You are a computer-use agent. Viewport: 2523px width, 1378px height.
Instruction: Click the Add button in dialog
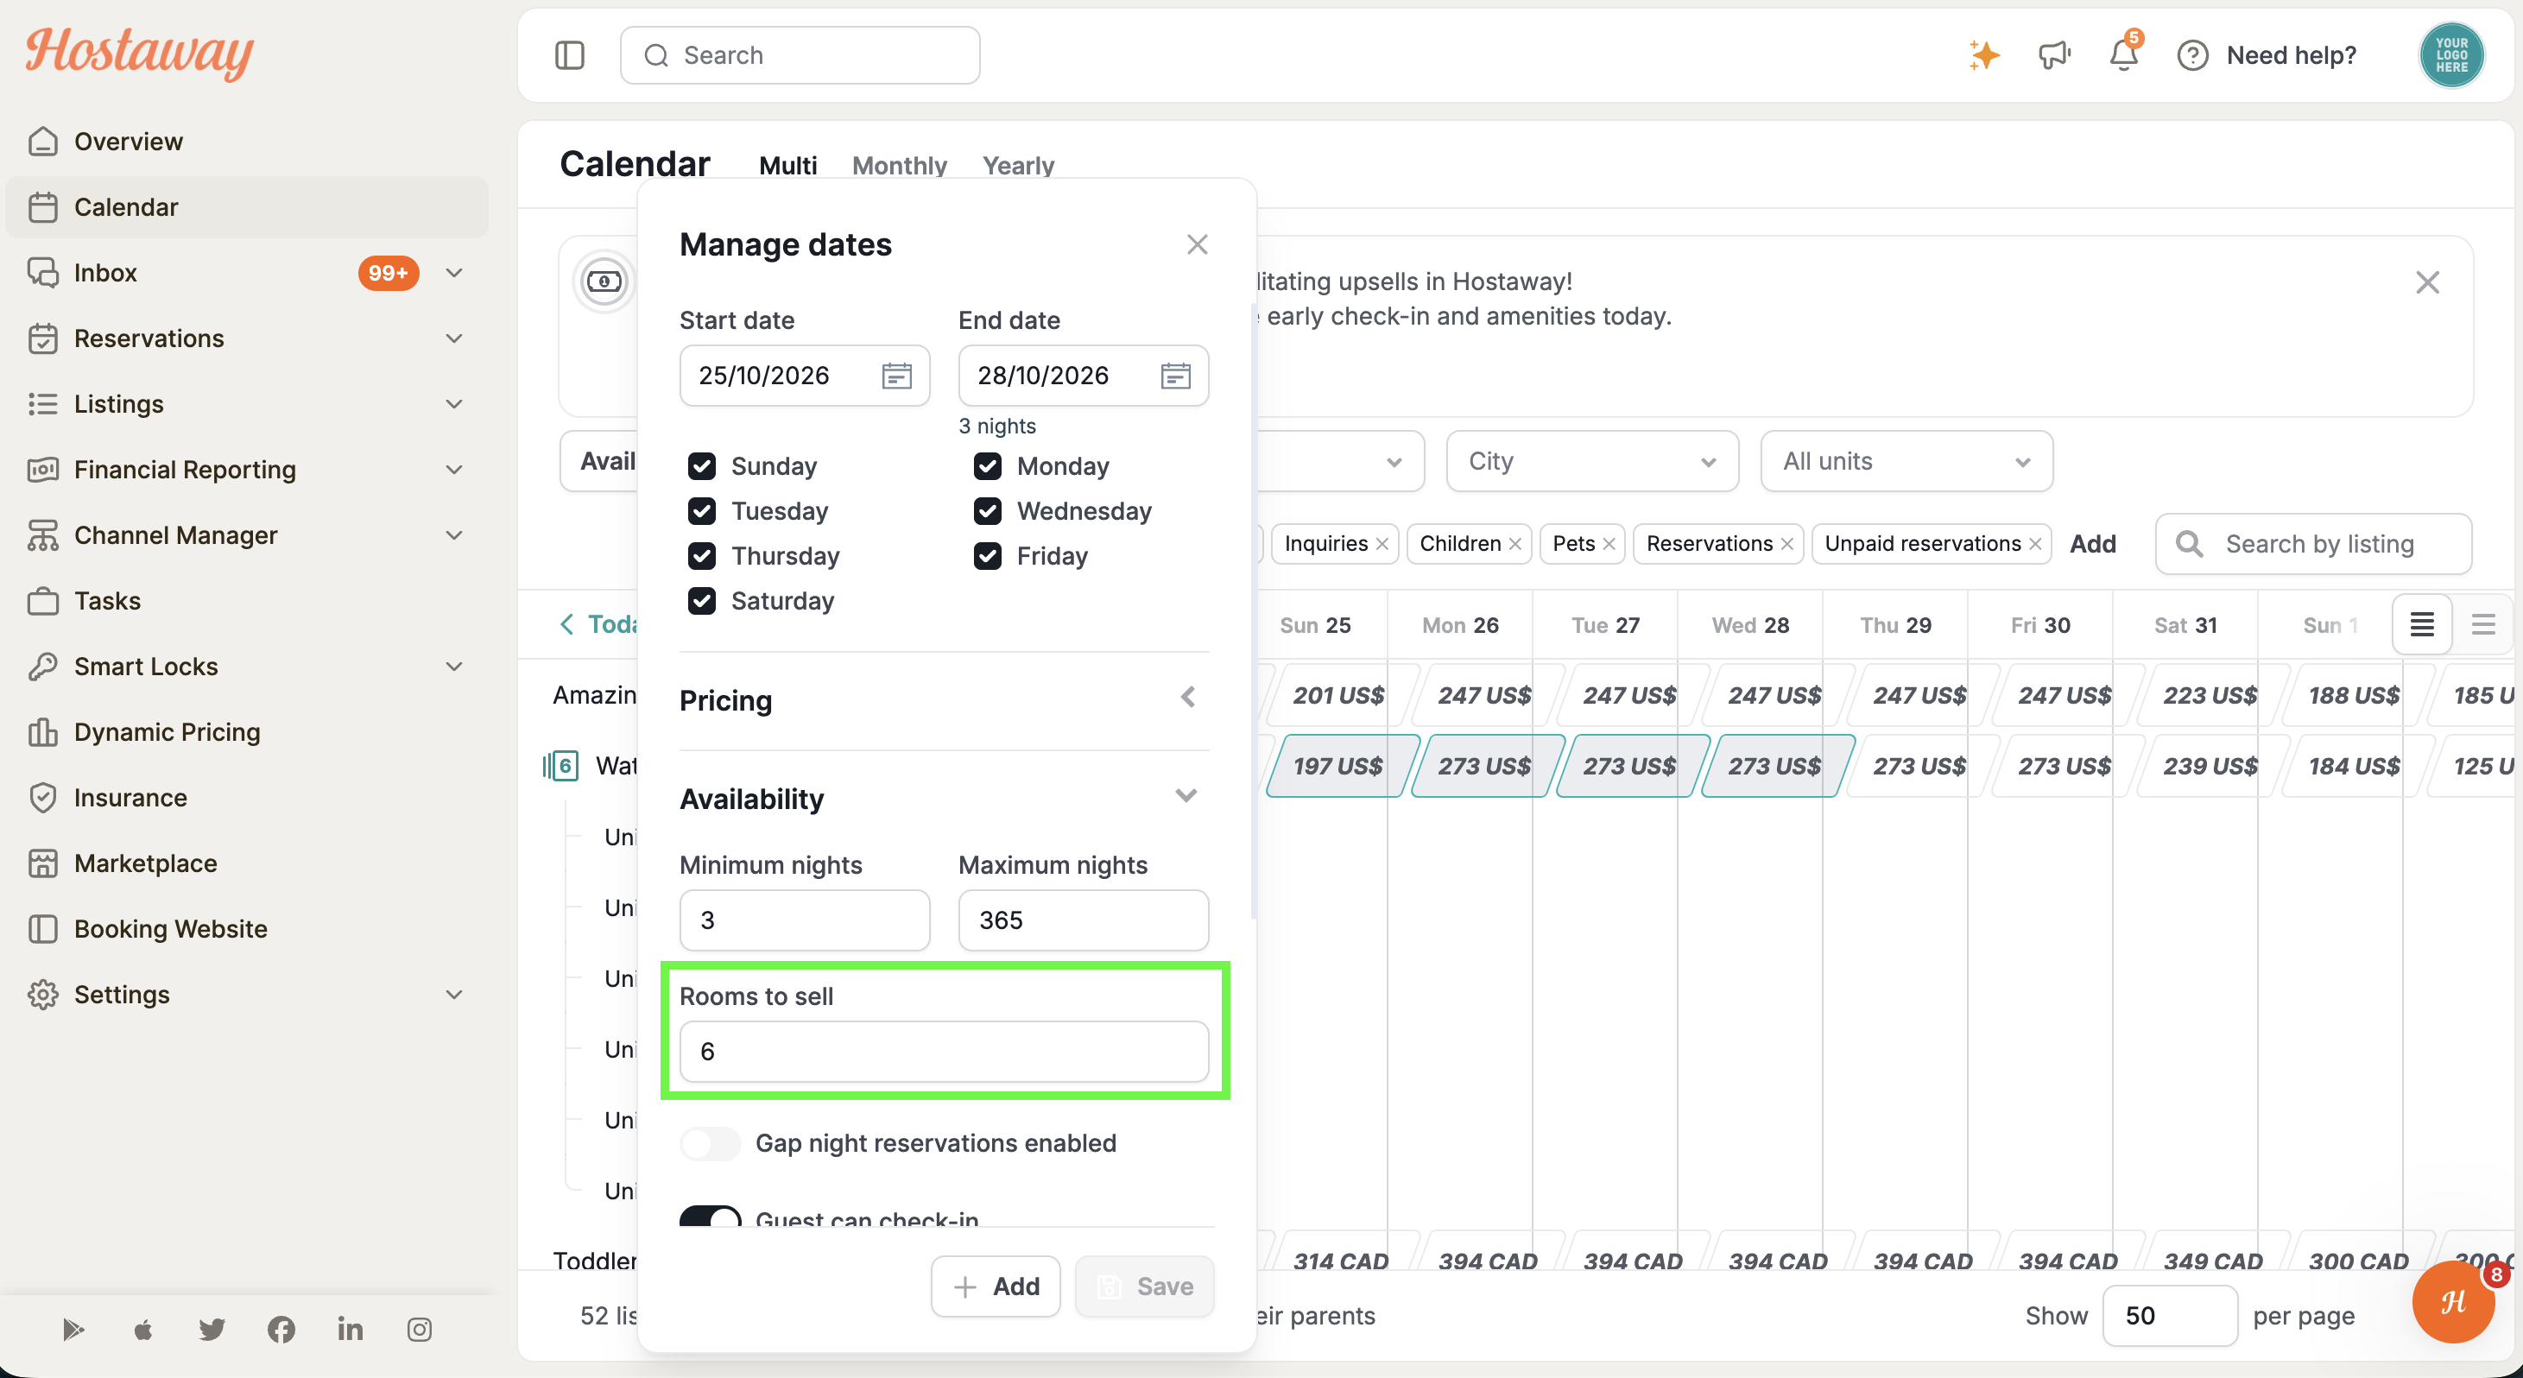click(995, 1286)
